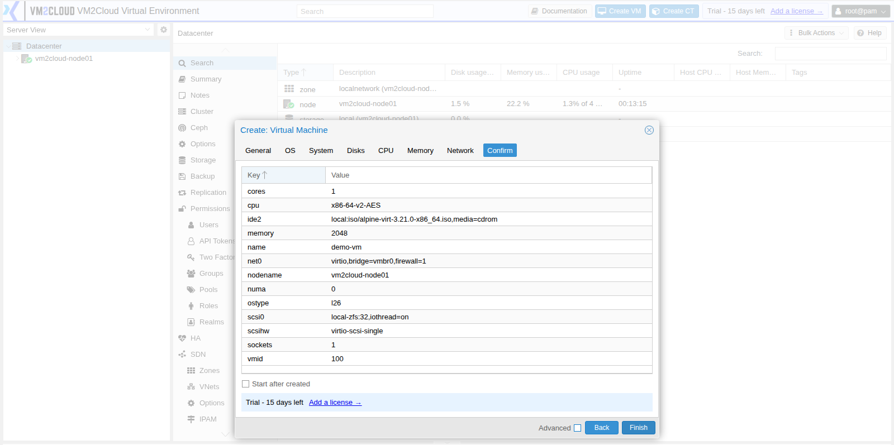Open the Notes section

[199, 95]
